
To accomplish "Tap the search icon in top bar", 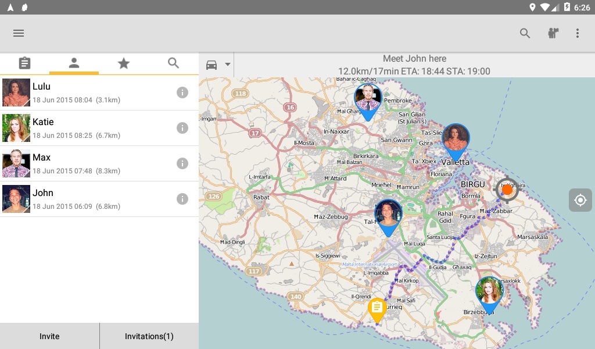I will (525, 33).
